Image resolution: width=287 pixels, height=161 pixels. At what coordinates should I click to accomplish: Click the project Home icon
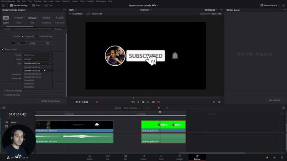tap(274, 157)
